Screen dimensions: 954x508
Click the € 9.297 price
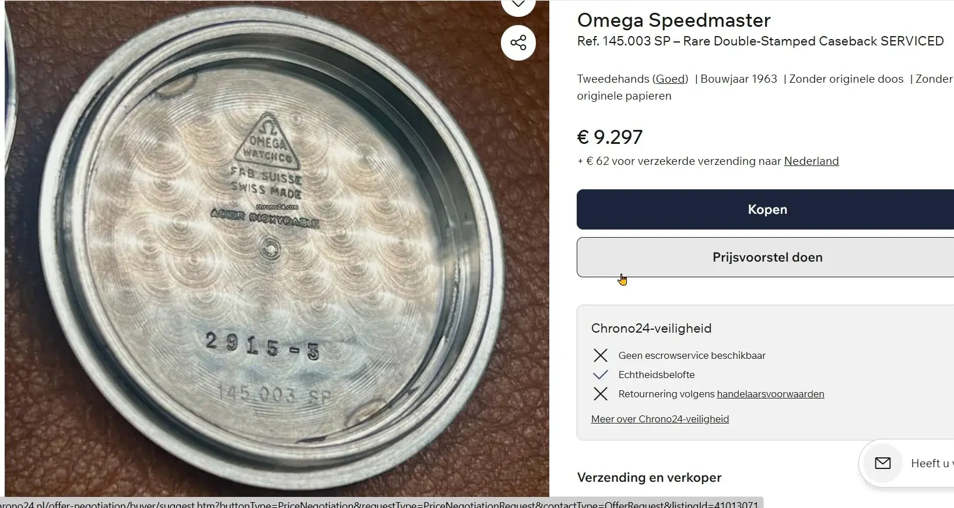coord(609,137)
